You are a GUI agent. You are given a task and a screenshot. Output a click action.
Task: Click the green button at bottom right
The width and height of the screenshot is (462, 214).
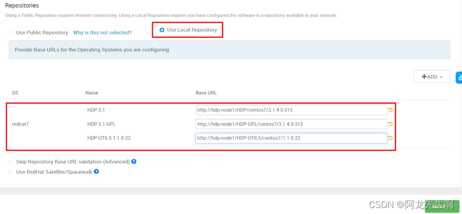442,208
